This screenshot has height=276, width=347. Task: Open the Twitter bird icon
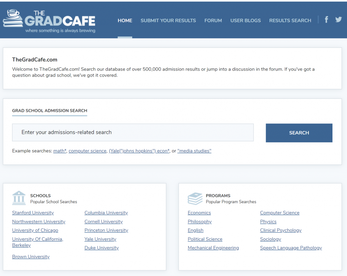[339, 20]
